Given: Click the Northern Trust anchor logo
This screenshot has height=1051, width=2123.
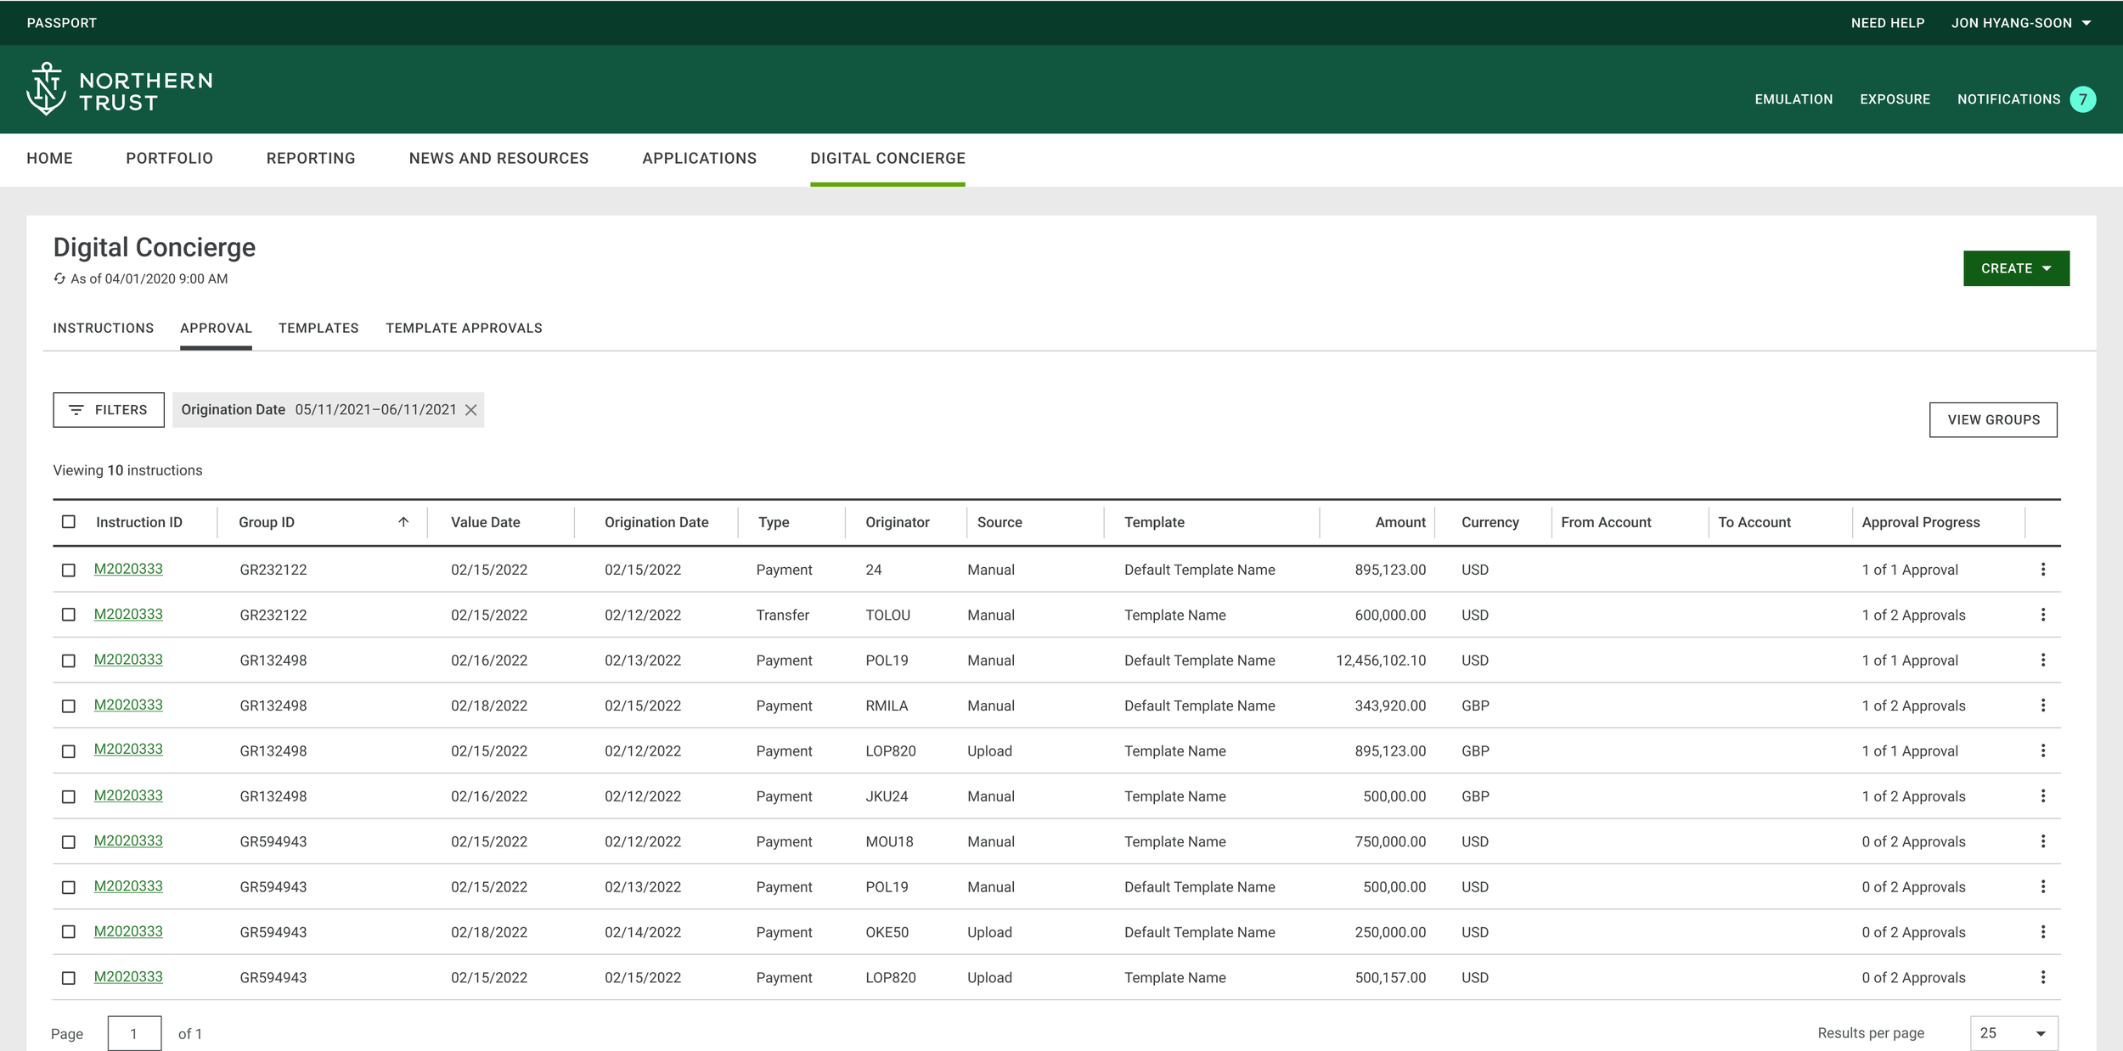Looking at the screenshot, I should [x=46, y=89].
